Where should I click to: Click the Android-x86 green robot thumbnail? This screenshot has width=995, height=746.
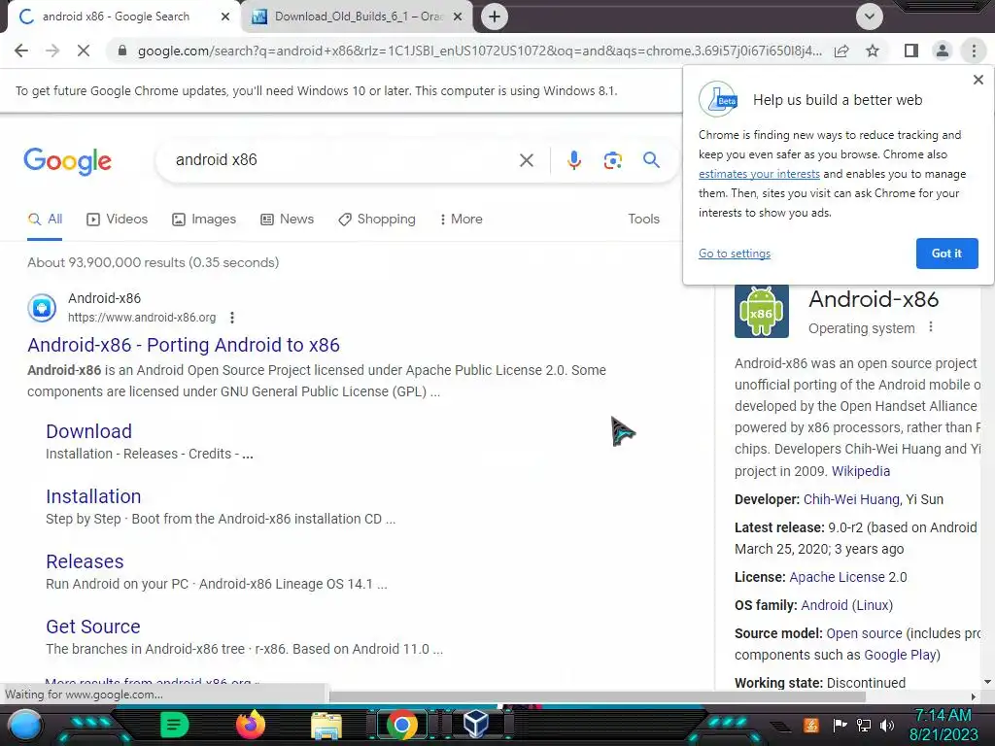(x=762, y=311)
